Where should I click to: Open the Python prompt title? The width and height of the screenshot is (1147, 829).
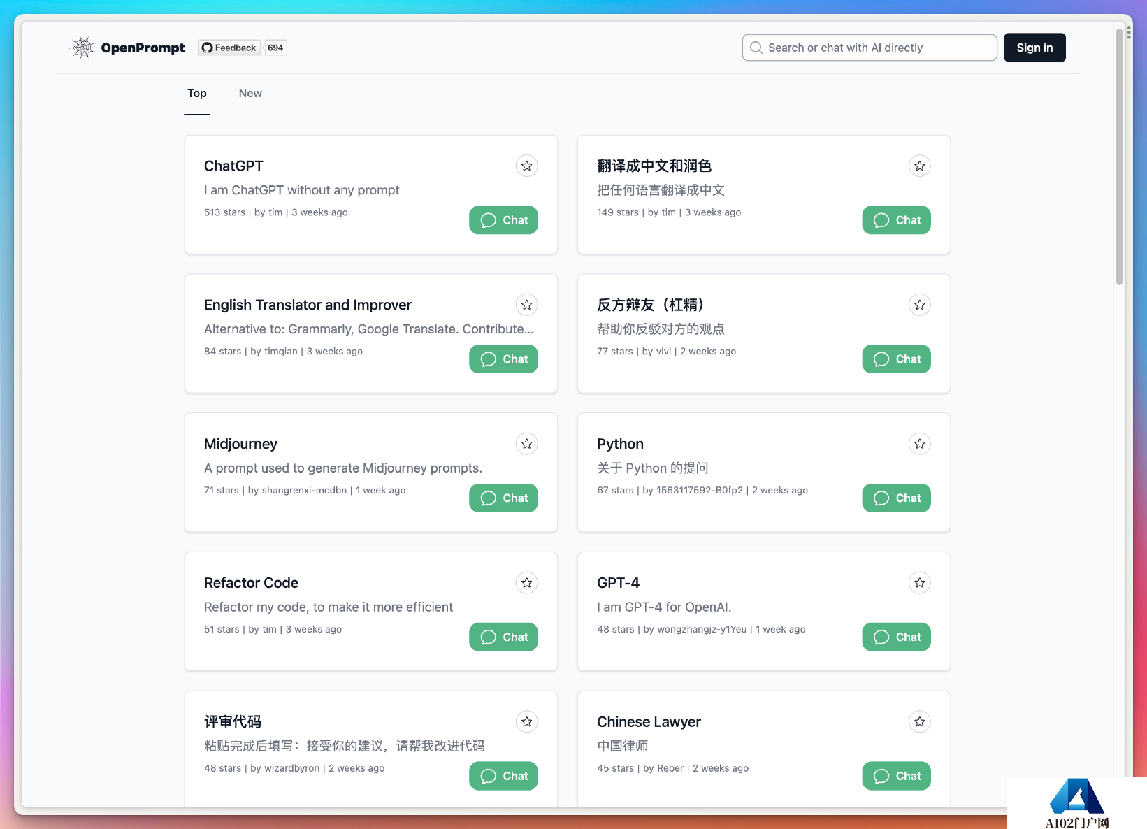(620, 444)
